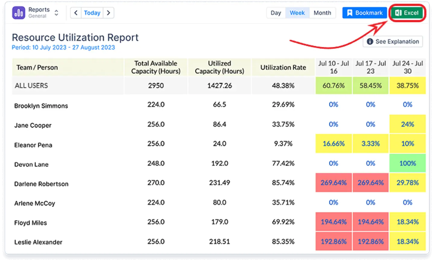The image size is (434, 262).
Task: Click the Bookmark button
Action: pyautogui.click(x=364, y=13)
